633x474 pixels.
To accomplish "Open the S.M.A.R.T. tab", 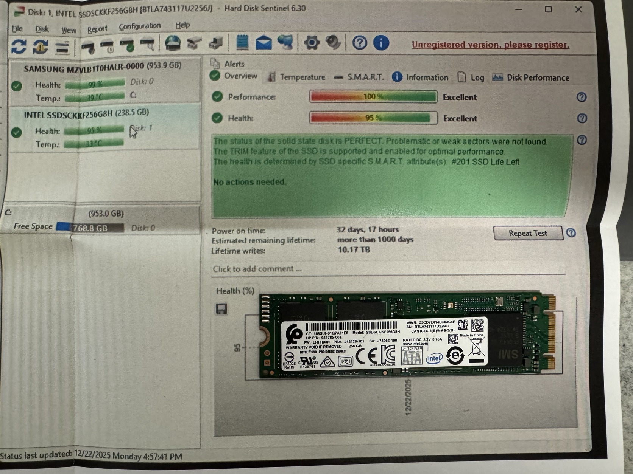I will (x=359, y=77).
